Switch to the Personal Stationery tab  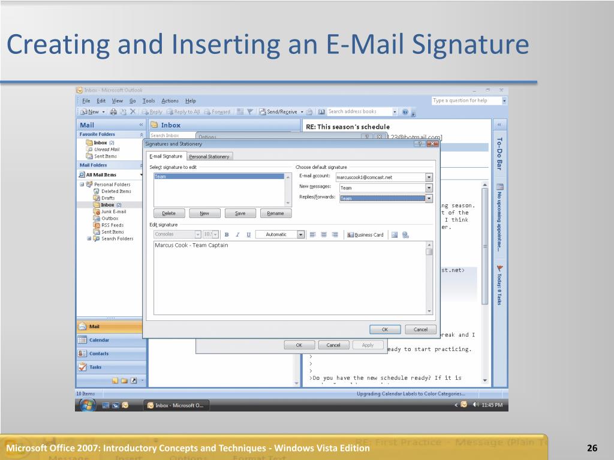click(x=209, y=156)
